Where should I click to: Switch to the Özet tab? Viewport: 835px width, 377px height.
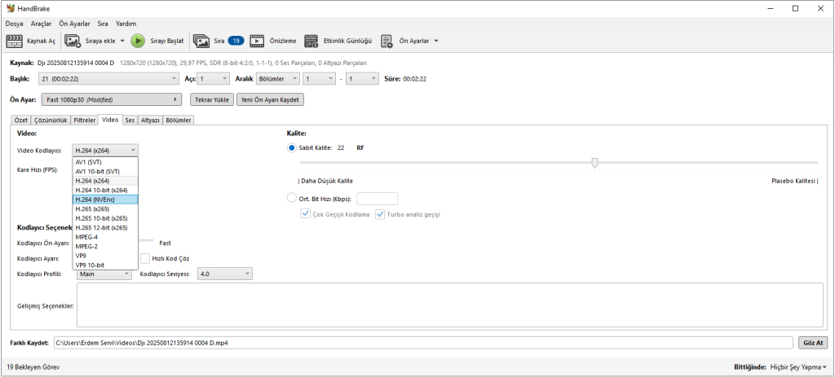point(20,121)
